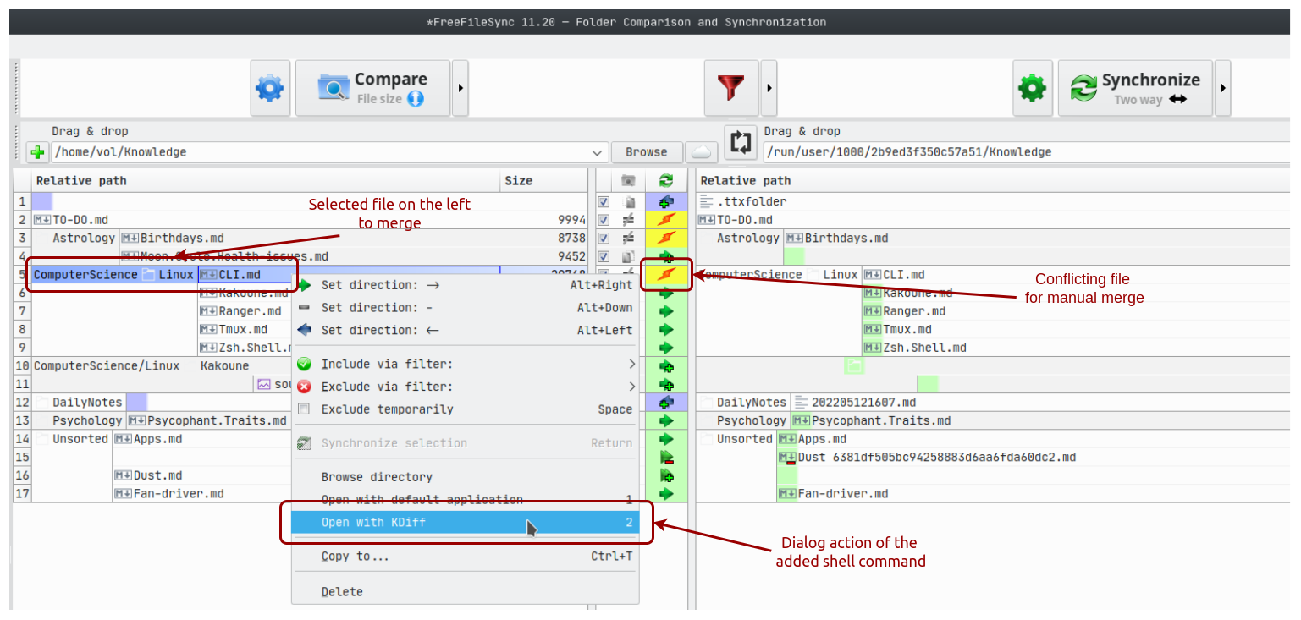Click the blue arrow action icon for .ttxfolder
This screenshot has height=620, width=1301.
[666, 202]
